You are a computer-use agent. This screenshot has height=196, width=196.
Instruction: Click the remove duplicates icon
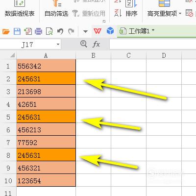click(x=190, y=13)
